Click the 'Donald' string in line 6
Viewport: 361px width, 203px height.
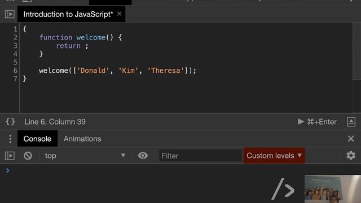click(x=93, y=70)
